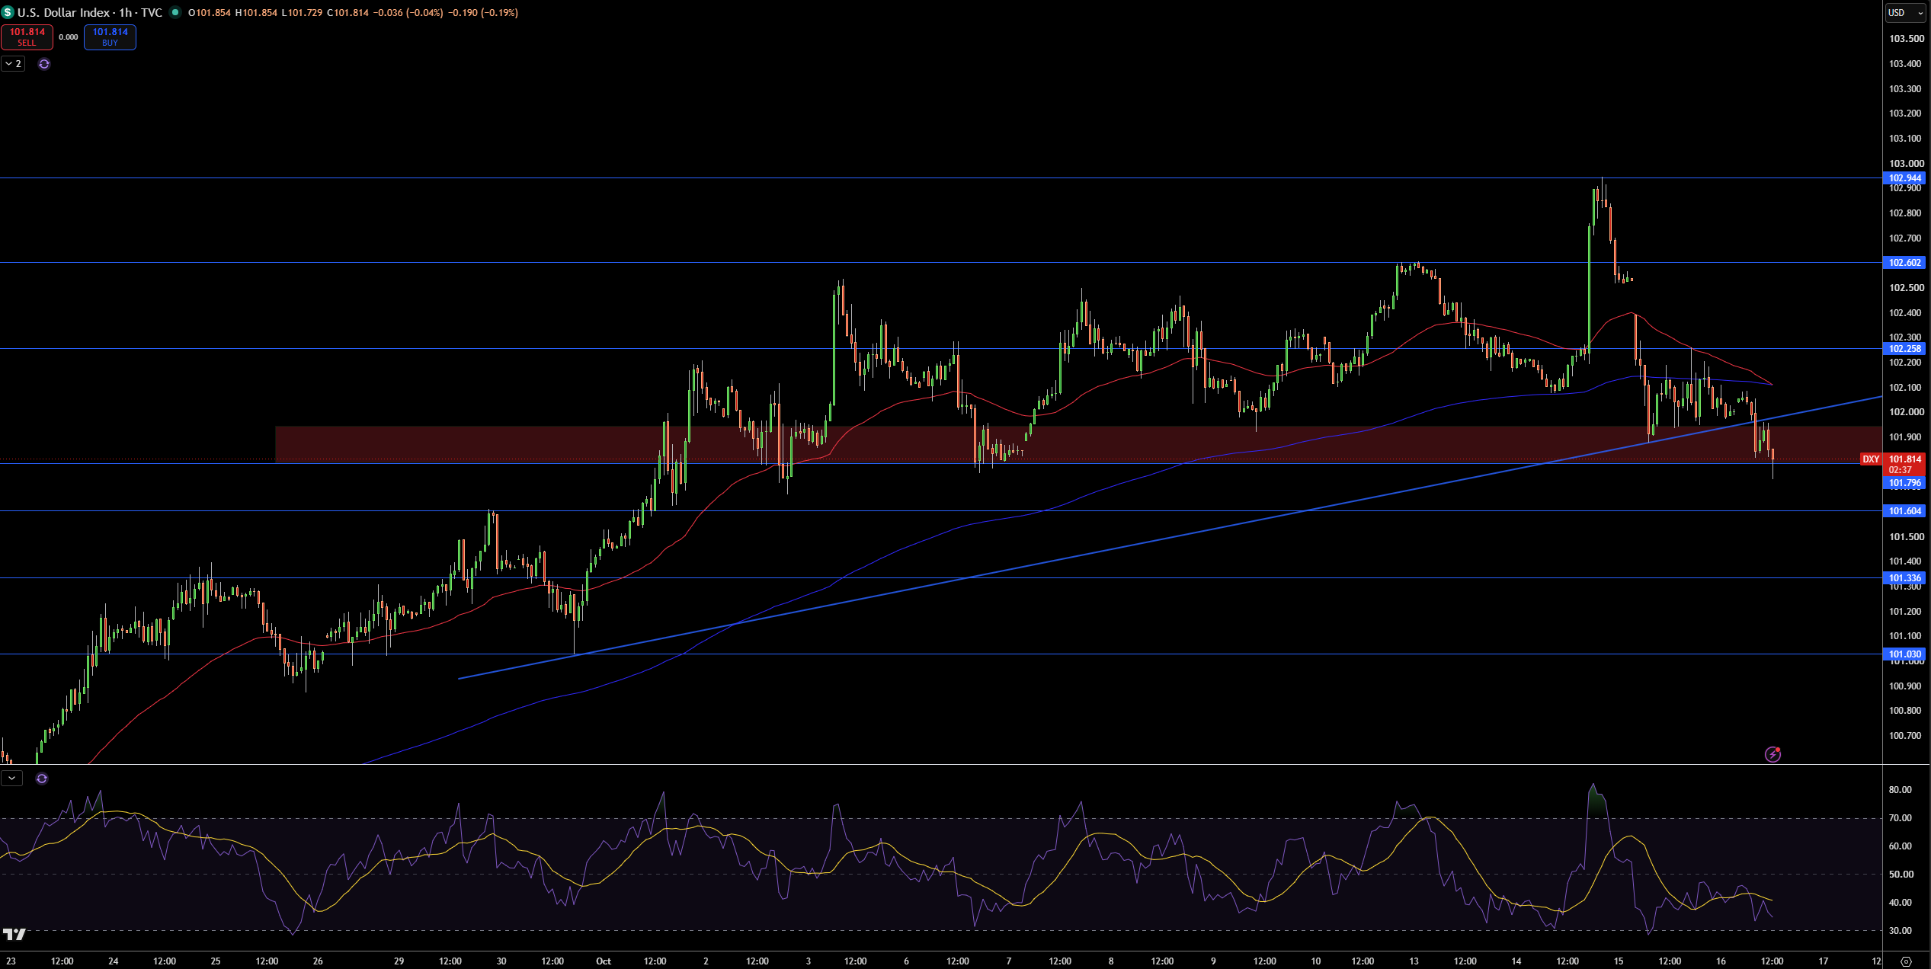Viewport: 1931px width, 969px height.
Task: Select the 102.258 price level label
Action: 1905,349
